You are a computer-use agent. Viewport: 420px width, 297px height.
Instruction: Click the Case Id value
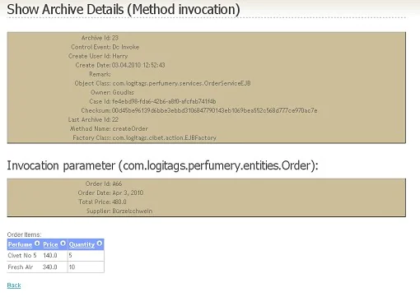tap(164, 101)
